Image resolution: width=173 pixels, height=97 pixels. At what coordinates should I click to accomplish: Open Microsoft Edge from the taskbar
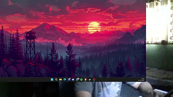[65, 79]
